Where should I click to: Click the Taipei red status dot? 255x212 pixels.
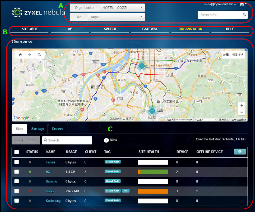pyautogui.click(x=30, y=191)
